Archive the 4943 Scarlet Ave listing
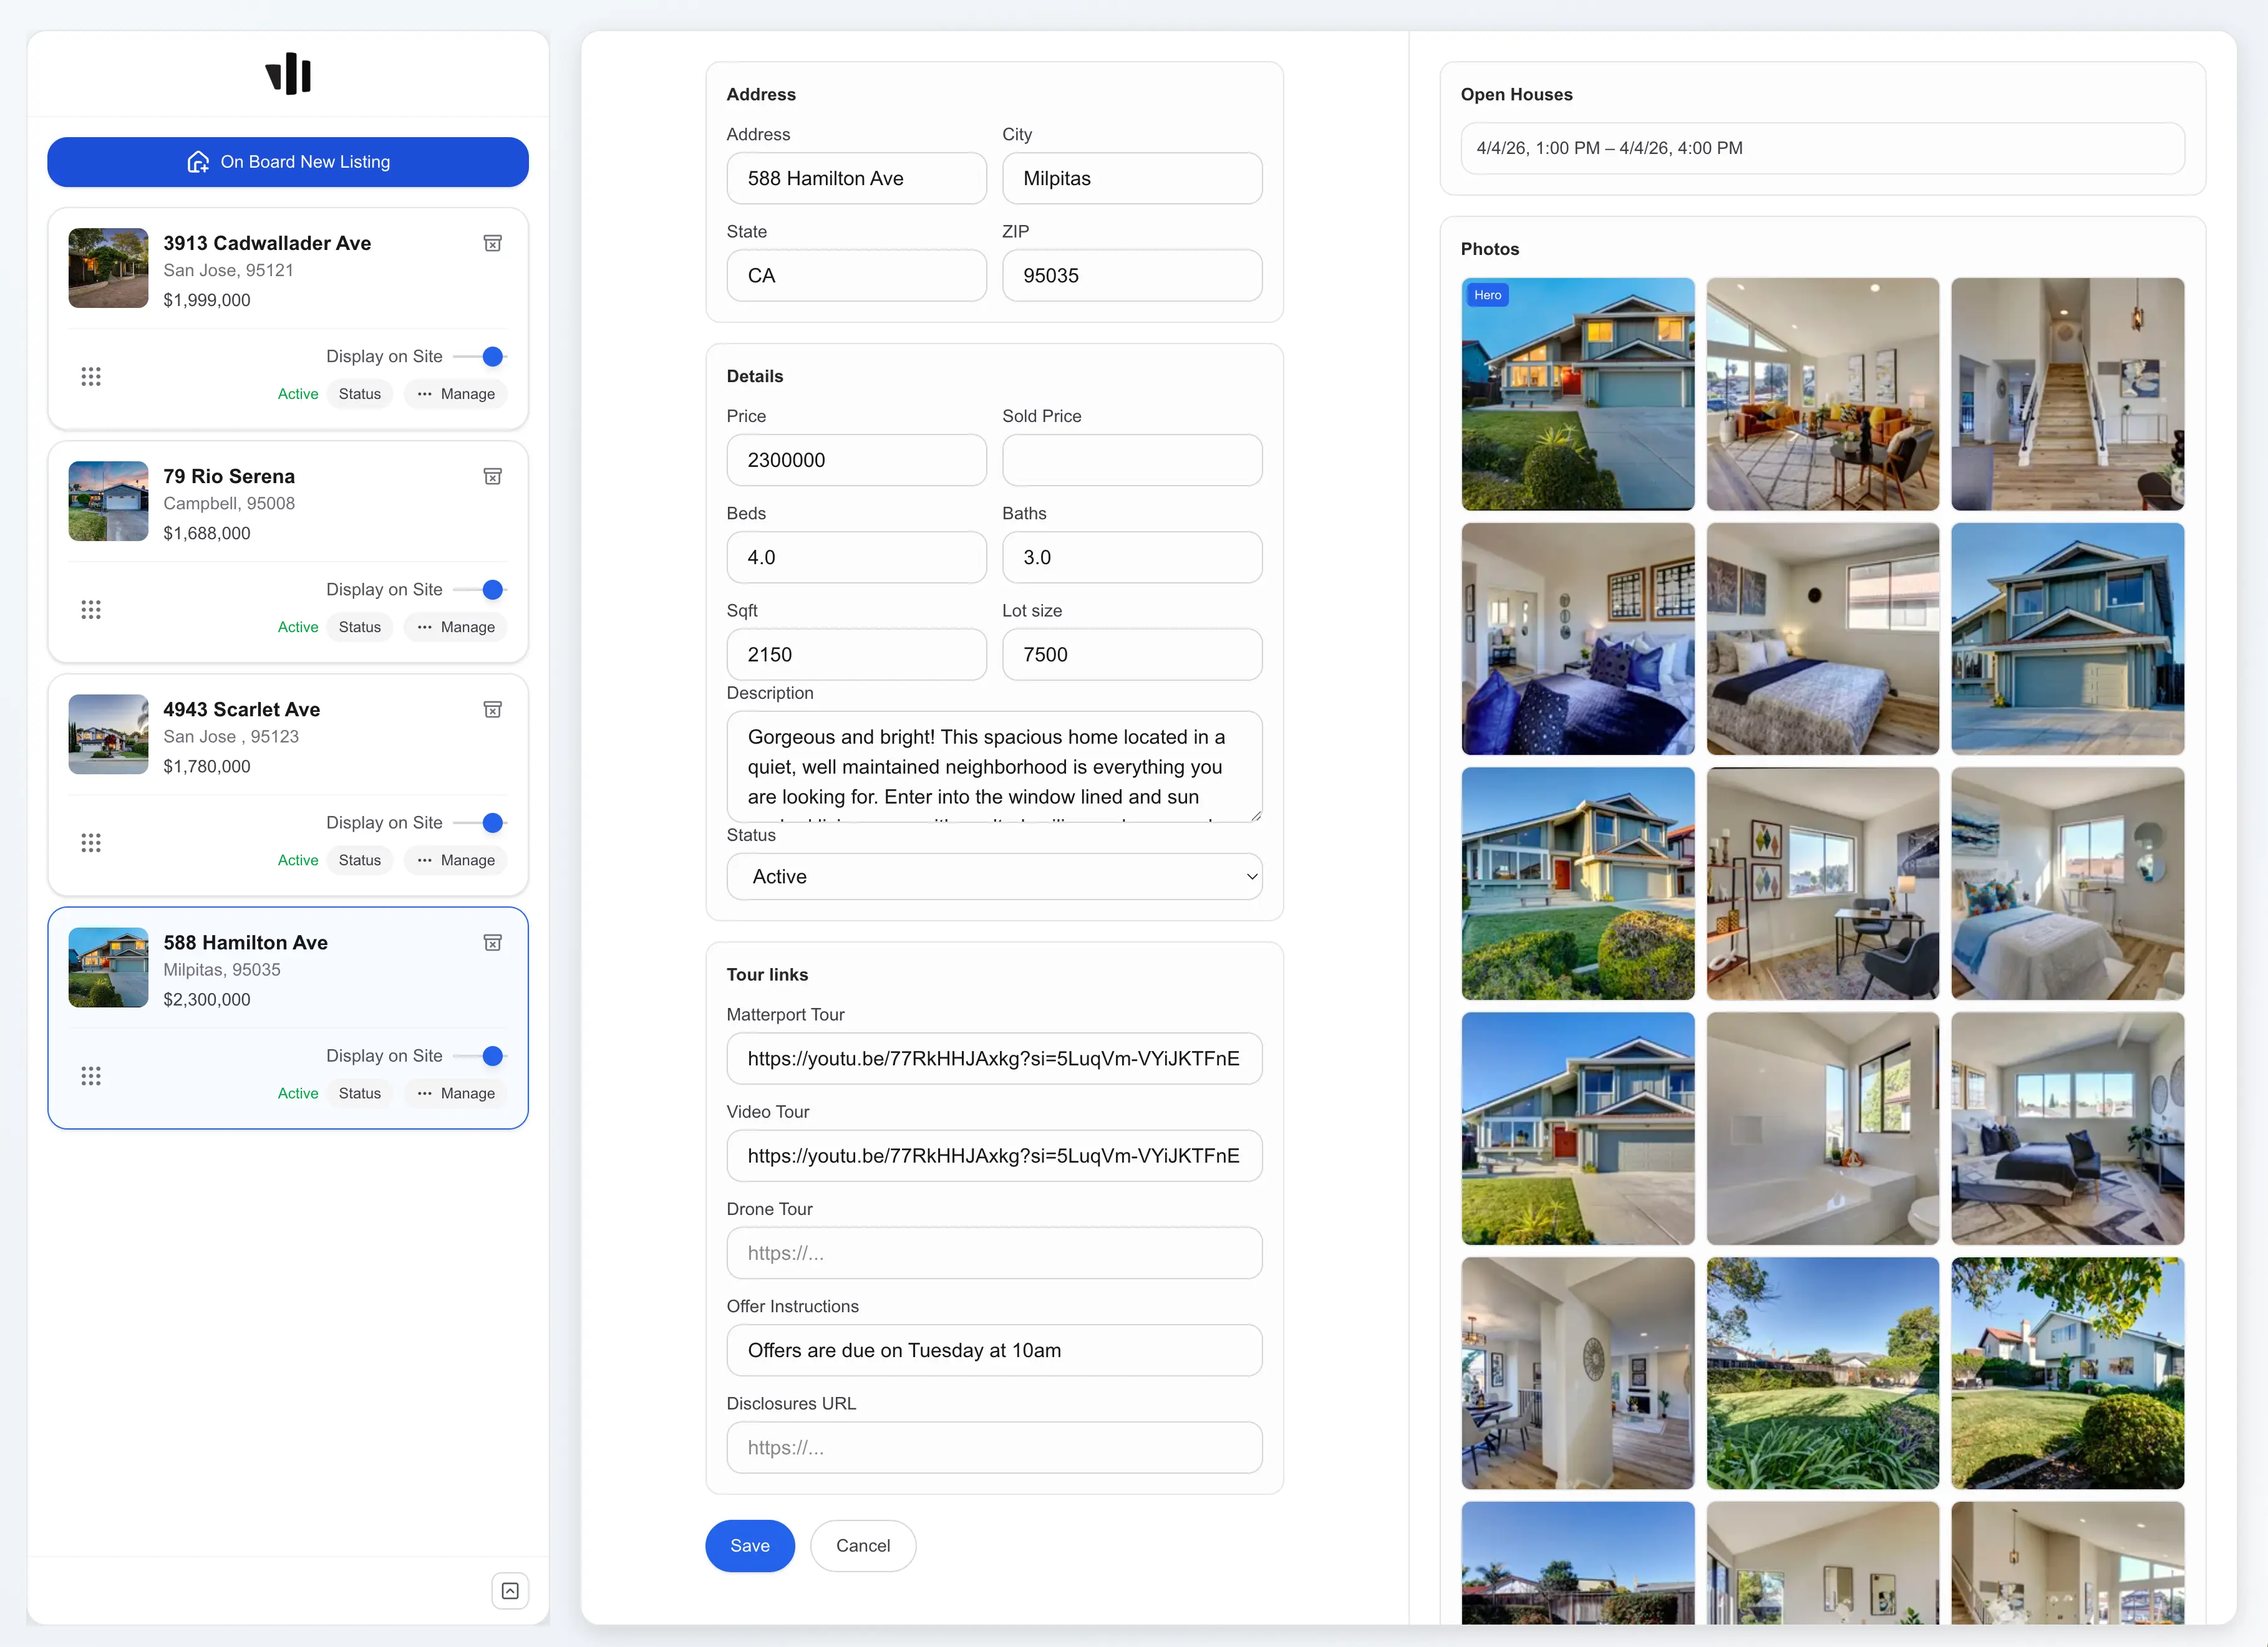The height and width of the screenshot is (1647, 2268). pos(492,709)
